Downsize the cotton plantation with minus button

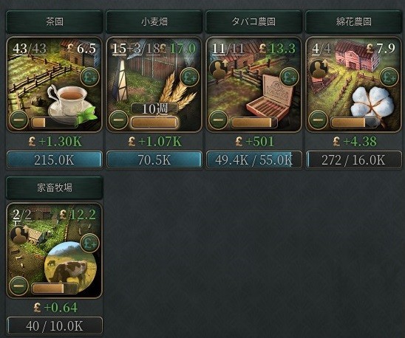(x=318, y=120)
